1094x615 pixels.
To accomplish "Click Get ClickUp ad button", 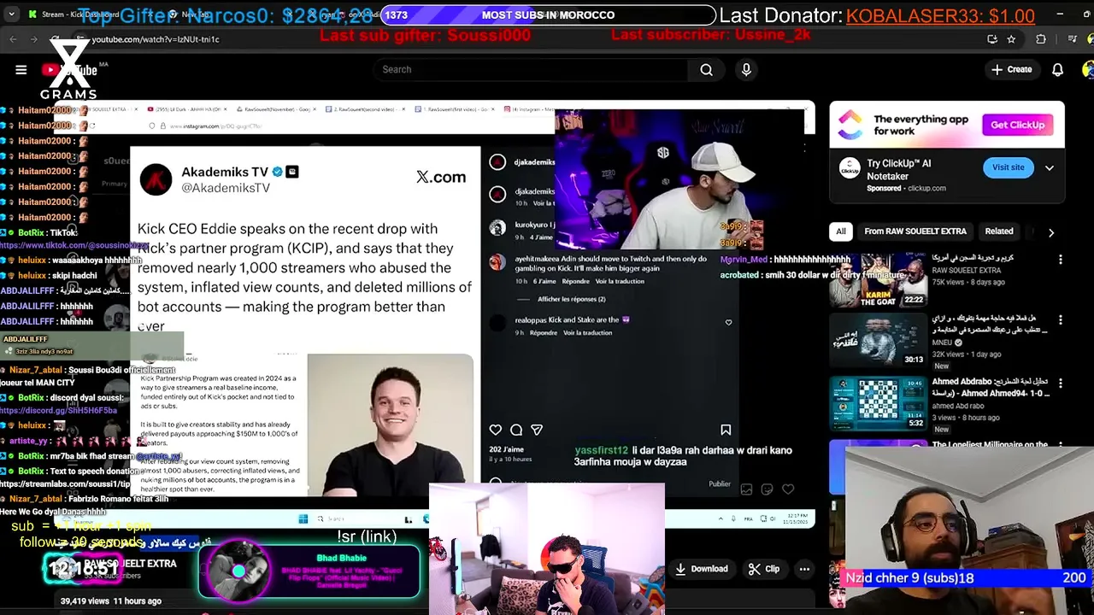I will click(x=1017, y=125).
